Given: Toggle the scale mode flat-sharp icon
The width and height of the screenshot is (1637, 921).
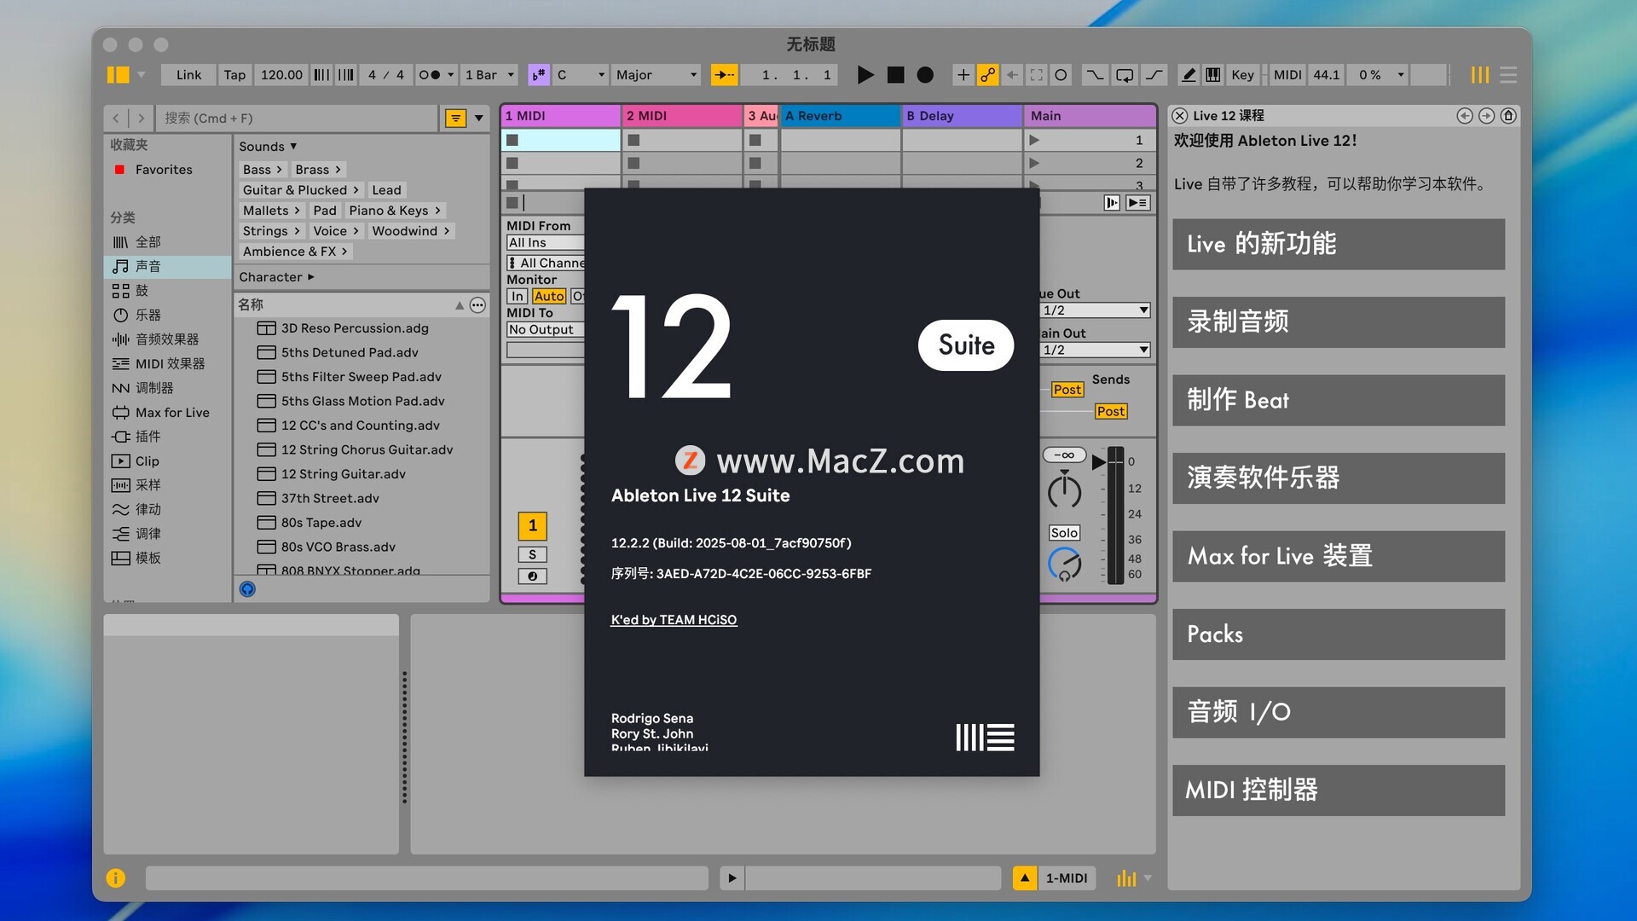Looking at the screenshot, I should (539, 75).
